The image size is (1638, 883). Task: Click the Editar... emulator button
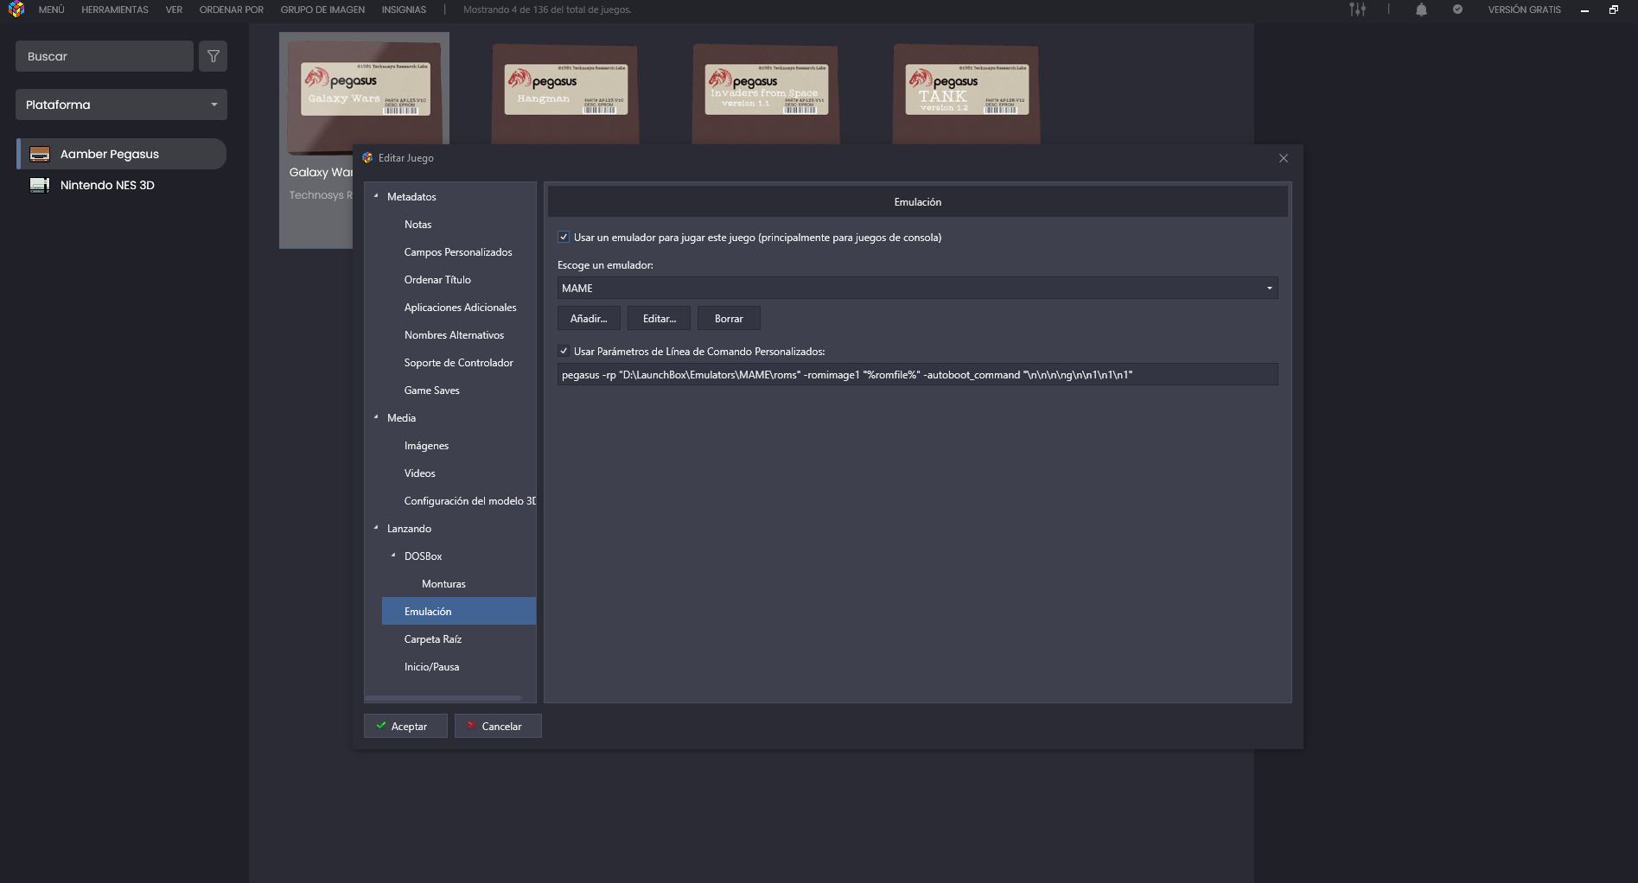click(660, 318)
